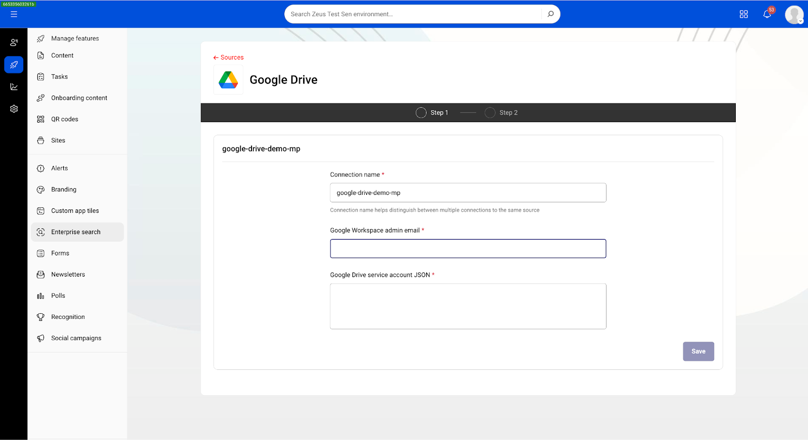
Task: Click the search magnifier icon
Action: [550, 14]
